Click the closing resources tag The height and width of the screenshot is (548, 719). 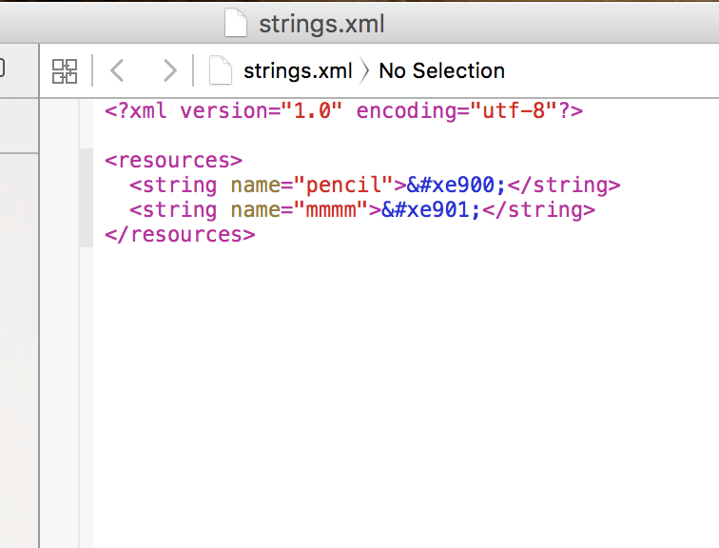click(x=180, y=234)
